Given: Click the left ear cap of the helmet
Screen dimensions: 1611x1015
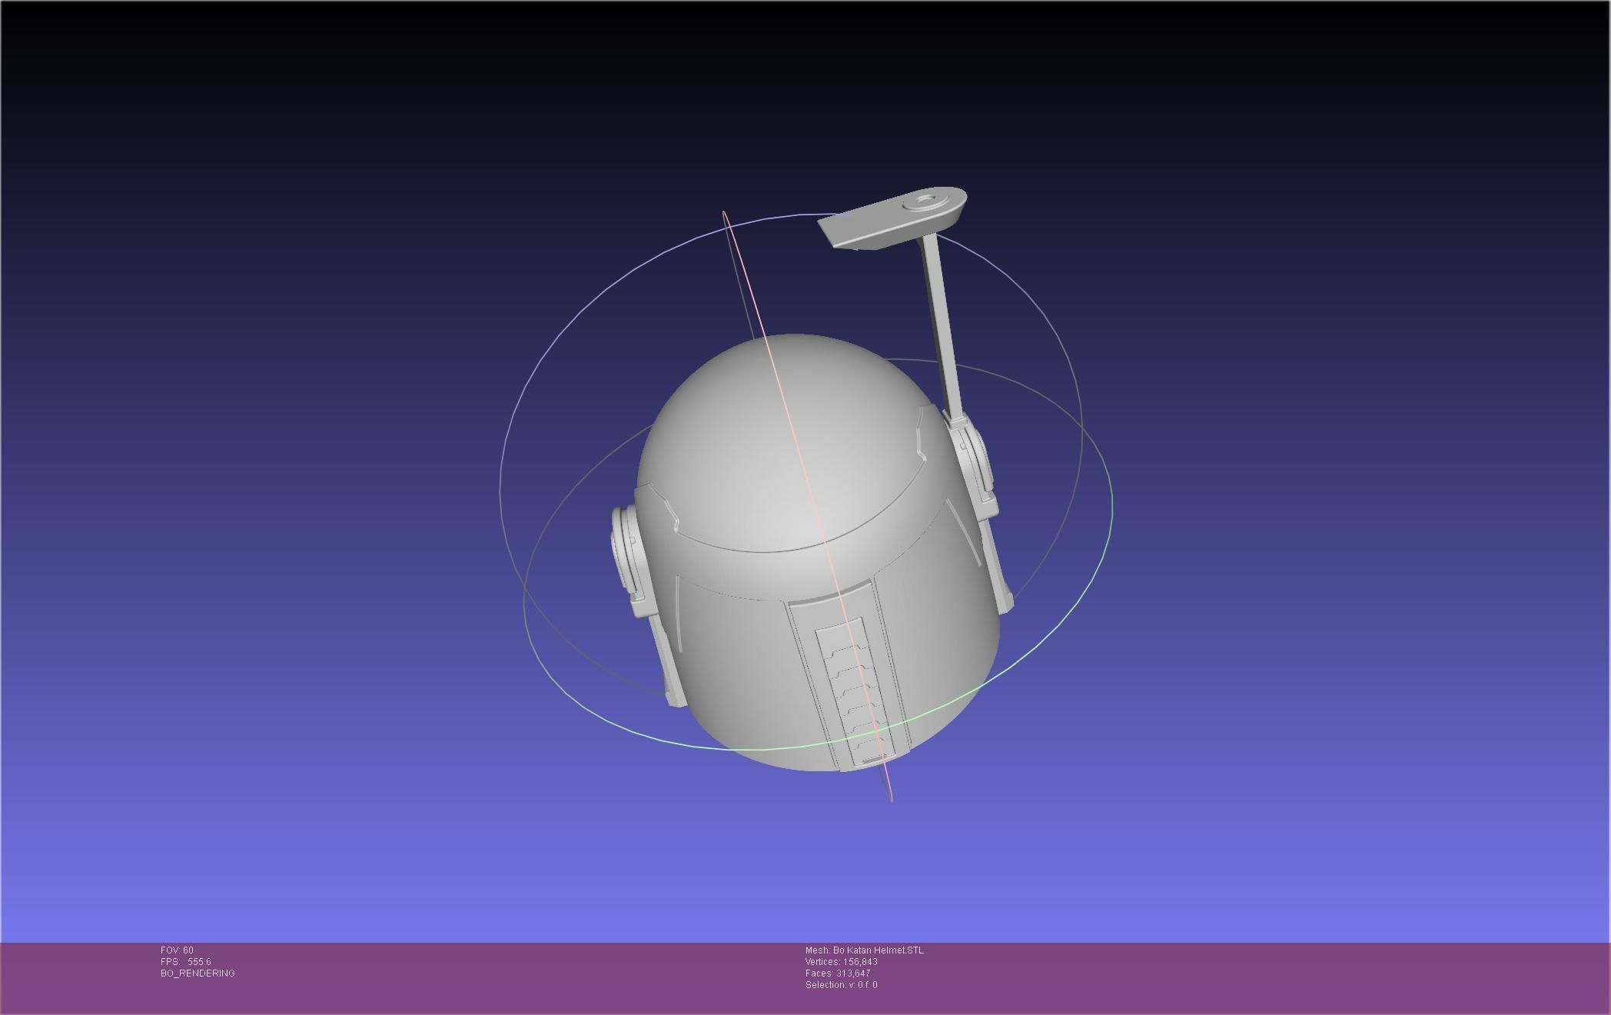Looking at the screenshot, I should (633, 561).
